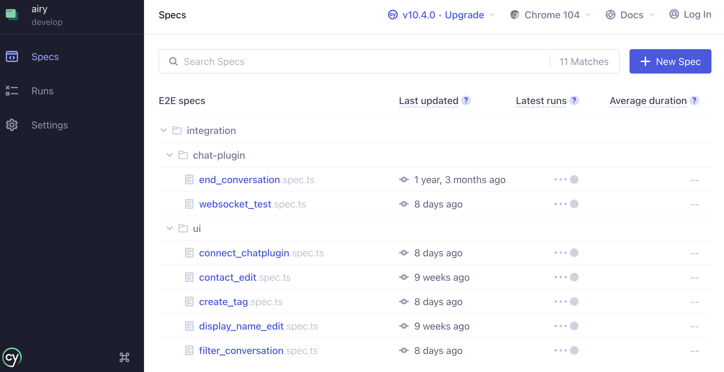This screenshot has height=372, width=724.
Task: Click latest runs dots for websocket_test spec
Action: (560, 204)
